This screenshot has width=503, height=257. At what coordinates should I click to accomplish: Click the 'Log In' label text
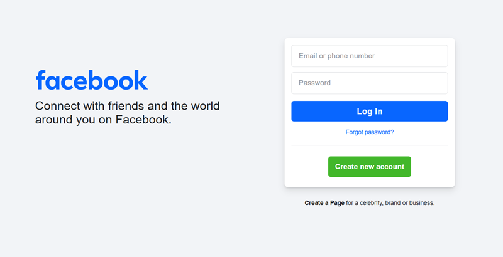click(x=370, y=111)
